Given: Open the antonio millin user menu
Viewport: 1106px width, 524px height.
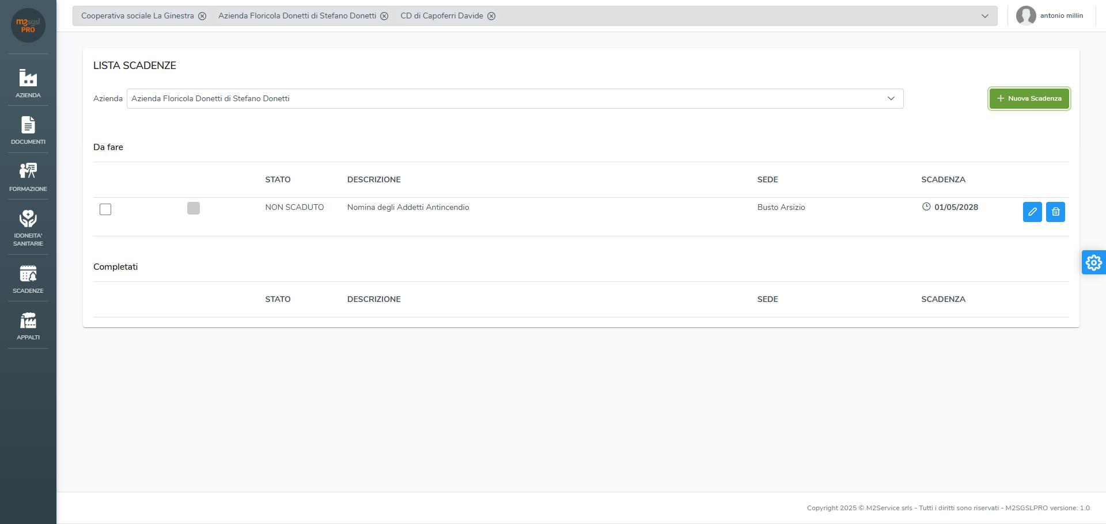Looking at the screenshot, I should [1050, 16].
